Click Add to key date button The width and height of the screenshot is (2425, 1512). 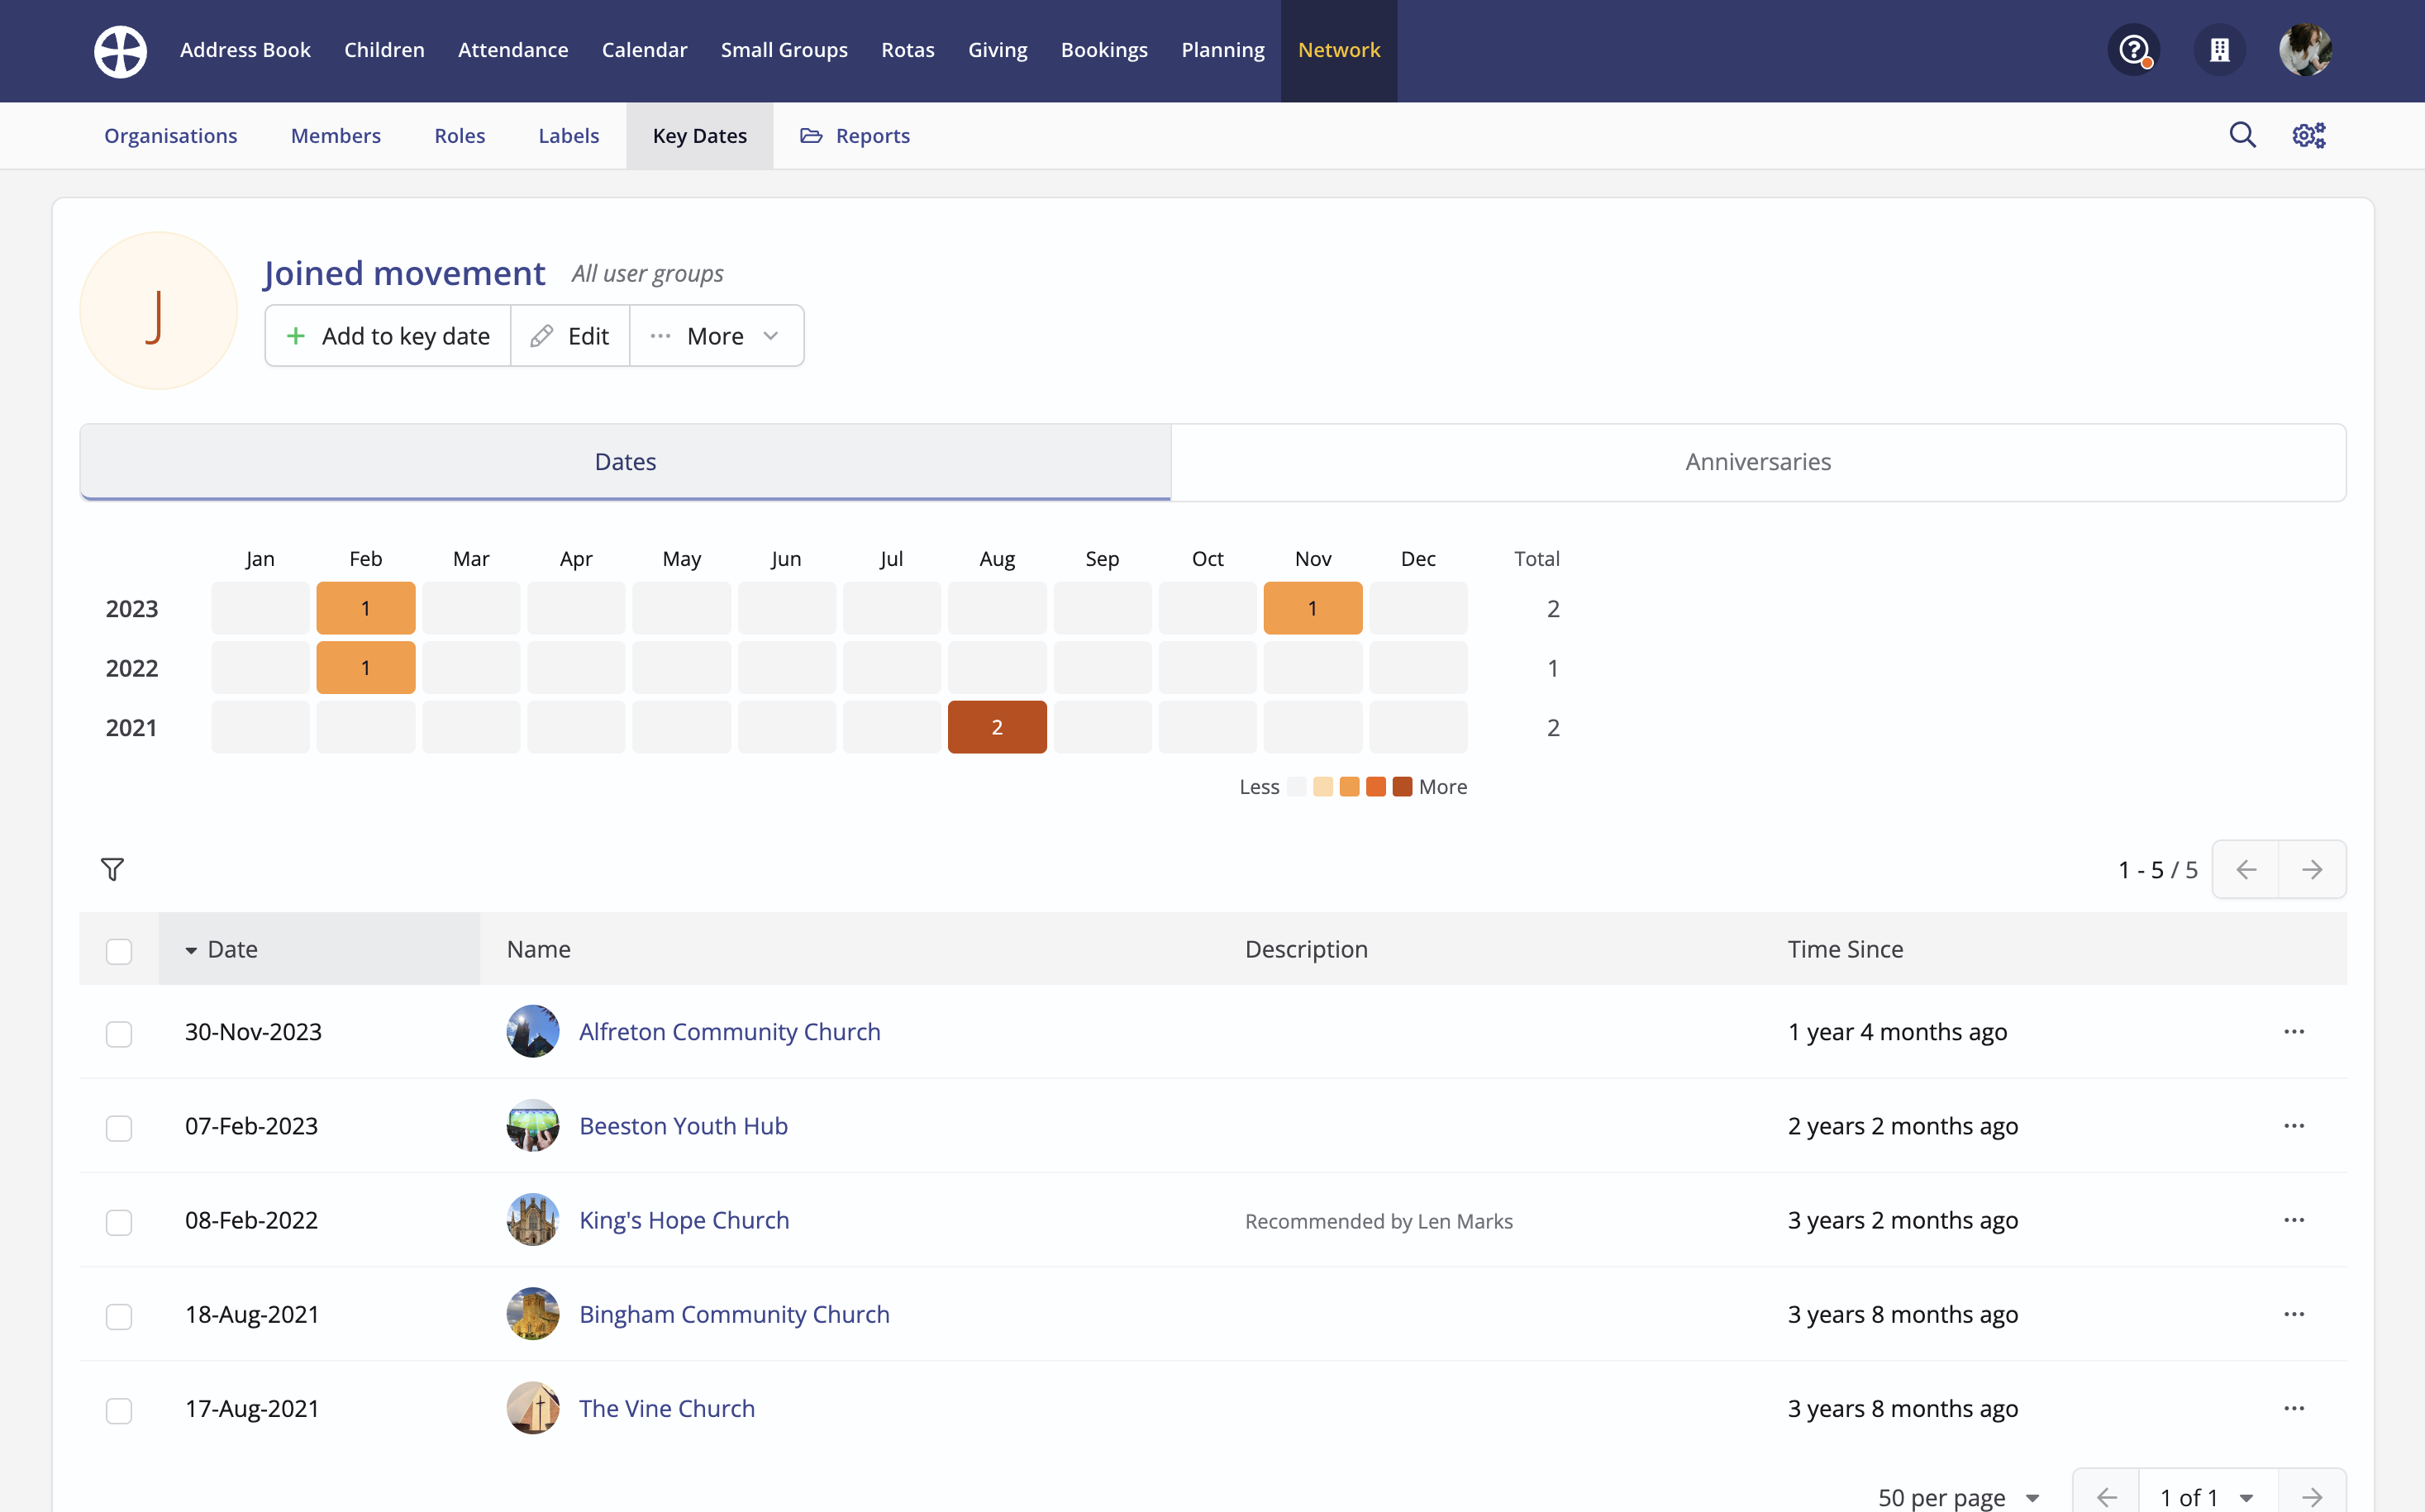click(388, 336)
